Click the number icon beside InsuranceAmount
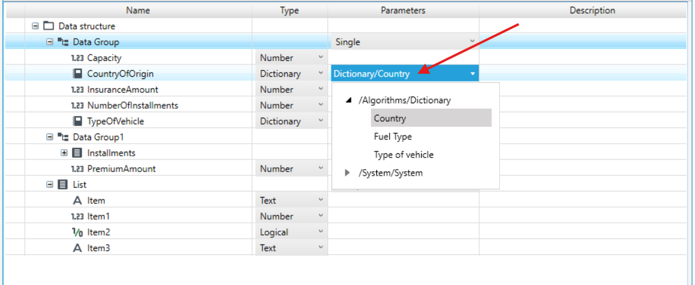This screenshot has width=695, height=285. (x=77, y=90)
